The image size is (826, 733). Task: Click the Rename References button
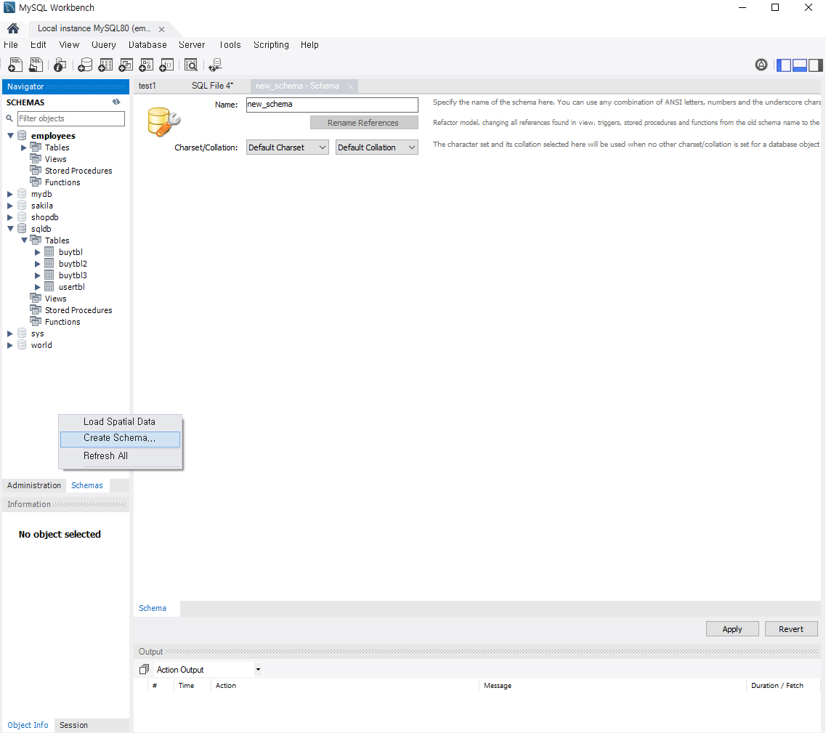click(364, 123)
